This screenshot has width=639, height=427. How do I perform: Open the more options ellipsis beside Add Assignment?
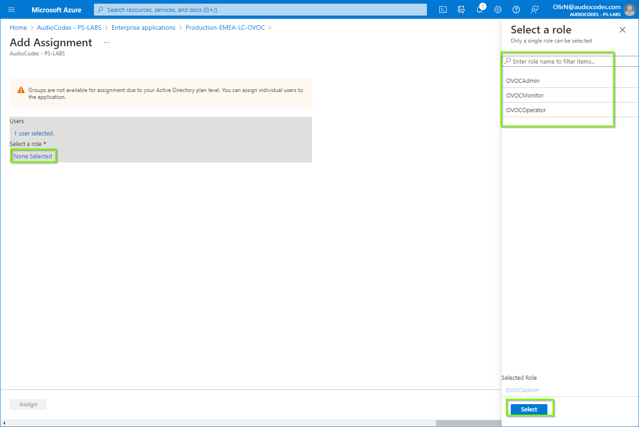point(107,43)
